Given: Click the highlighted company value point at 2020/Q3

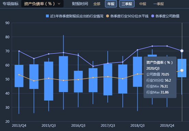Looking at the screenshot, I should pyautogui.click(x=182, y=51).
